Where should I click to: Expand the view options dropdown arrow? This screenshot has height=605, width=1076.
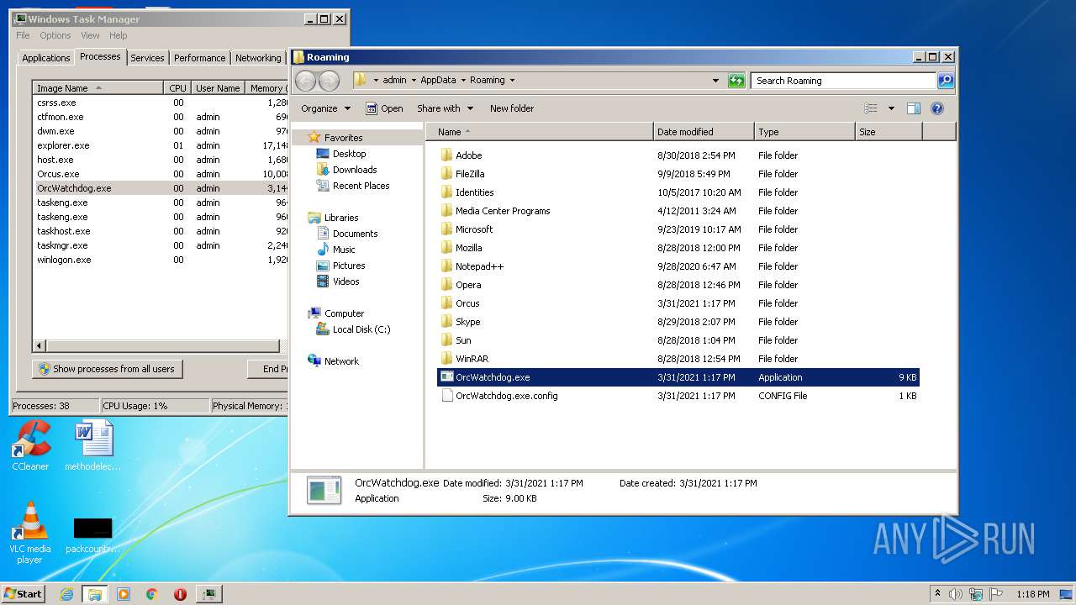click(891, 108)
